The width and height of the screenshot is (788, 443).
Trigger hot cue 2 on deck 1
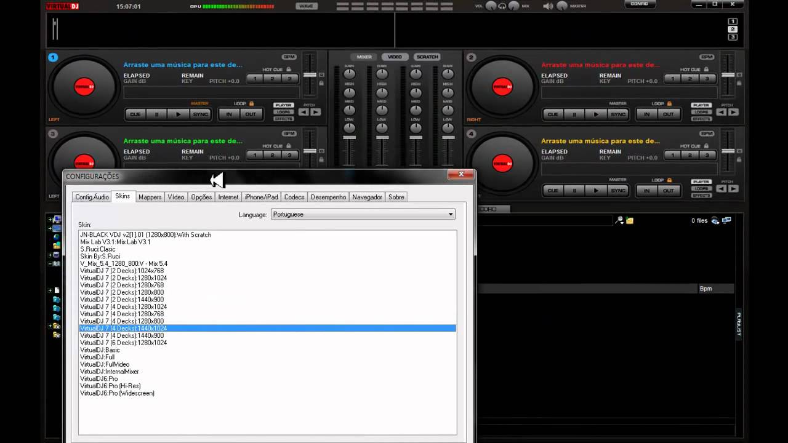pos(272,79)
